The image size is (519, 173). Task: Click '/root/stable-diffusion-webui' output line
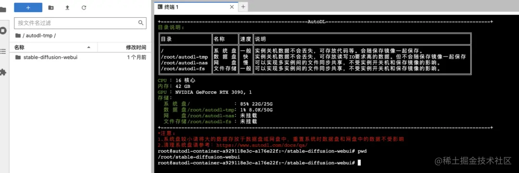click(198, 157)
